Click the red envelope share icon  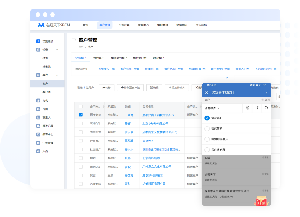262,200
